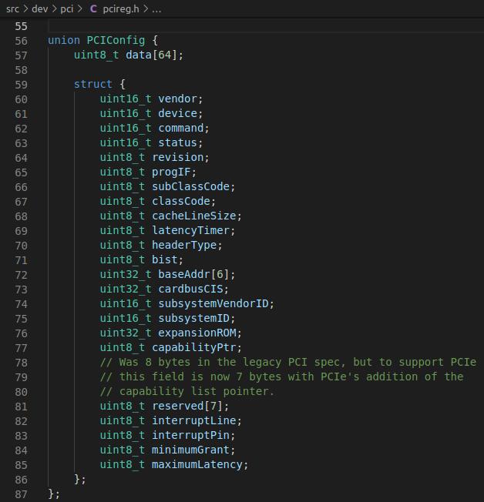Click the vendor field identifier
Image resolution: width=484 pixels, height=502 pixels.
coord(177,99)
